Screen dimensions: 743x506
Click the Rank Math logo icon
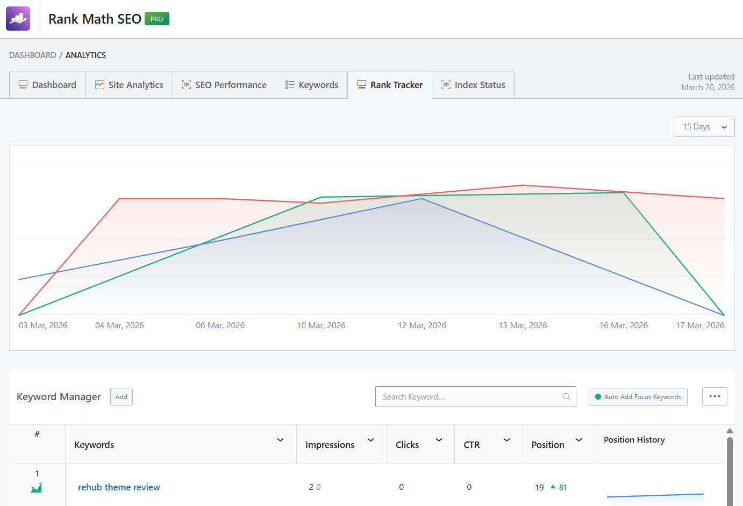click(x=18, y=19)
